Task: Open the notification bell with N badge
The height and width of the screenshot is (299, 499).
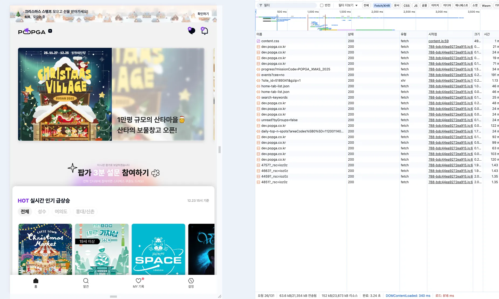Action: [x=204, y=30]
